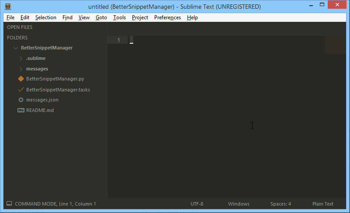Change the Windows line endings setting

(x=239, y=204)
